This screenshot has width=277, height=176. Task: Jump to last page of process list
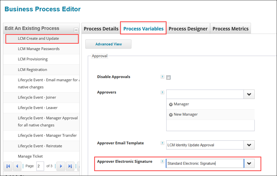coord(70,166)
